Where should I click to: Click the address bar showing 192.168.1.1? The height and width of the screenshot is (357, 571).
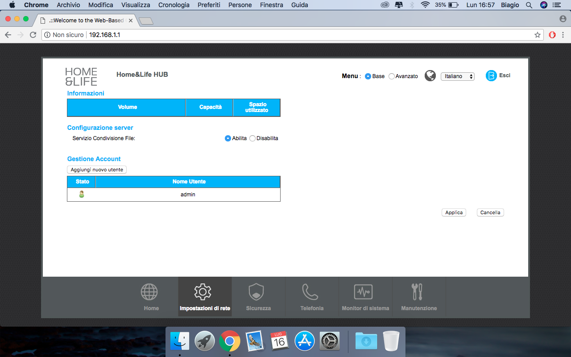tap(290, 35)
